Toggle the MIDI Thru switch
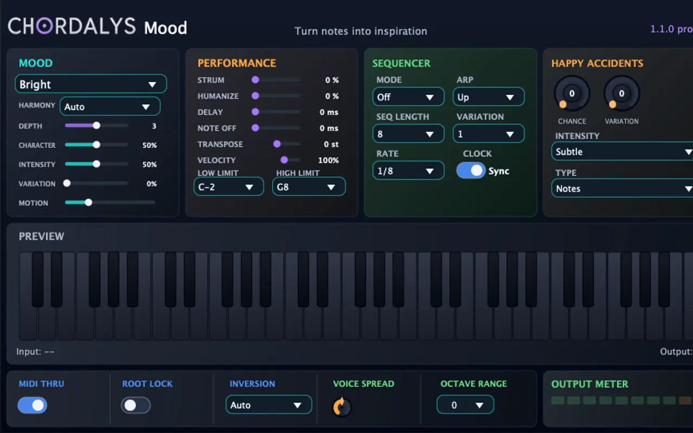 (x=32, y=405)
